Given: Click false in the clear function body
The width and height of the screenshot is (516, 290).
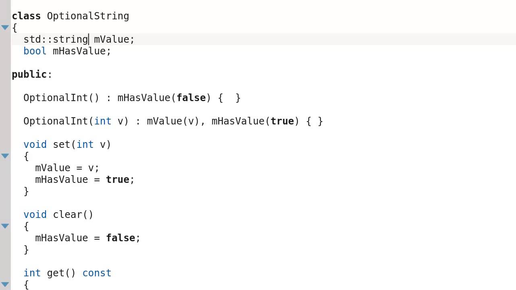Looking at the screenshot, I should pos(121,238).
